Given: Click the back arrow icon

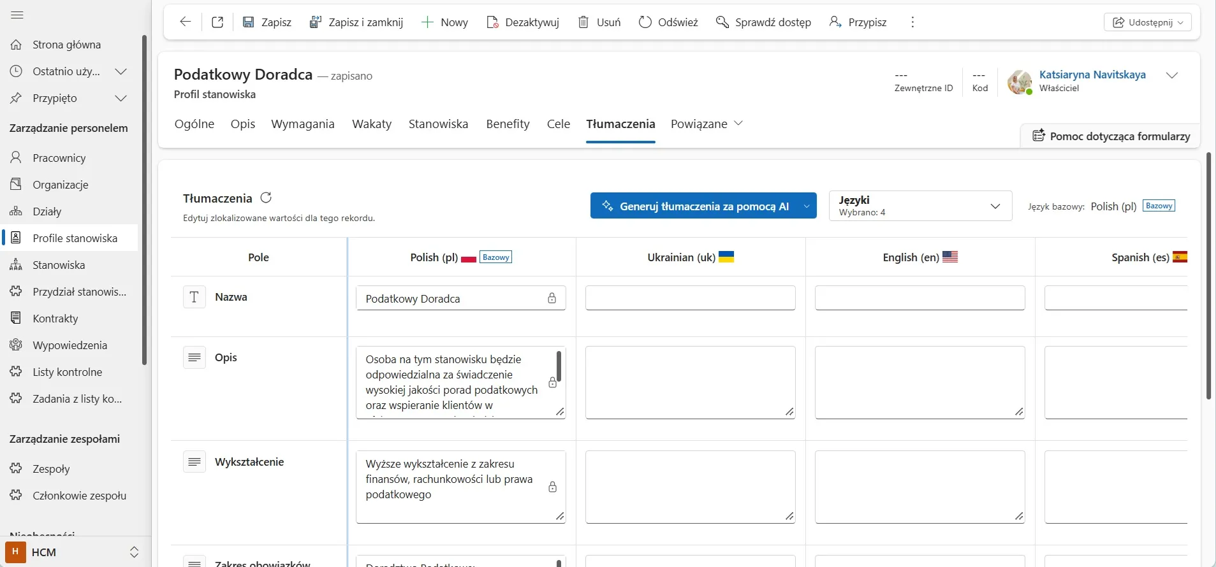Looking at the screenshot, I should pyautogui.click(x=186, y=22).
